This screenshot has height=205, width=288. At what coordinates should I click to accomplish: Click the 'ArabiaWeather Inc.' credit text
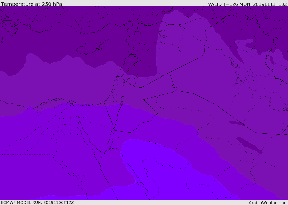click(x=268, y=203)
